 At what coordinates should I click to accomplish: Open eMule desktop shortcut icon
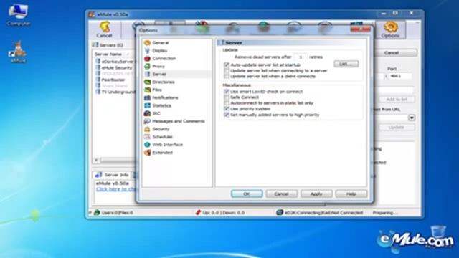click(18, 52)
